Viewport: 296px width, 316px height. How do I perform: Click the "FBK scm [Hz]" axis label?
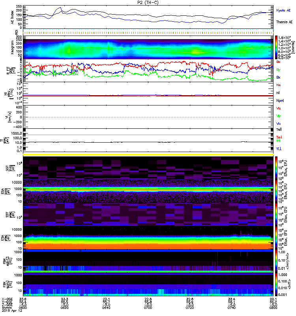click(8, 284)
